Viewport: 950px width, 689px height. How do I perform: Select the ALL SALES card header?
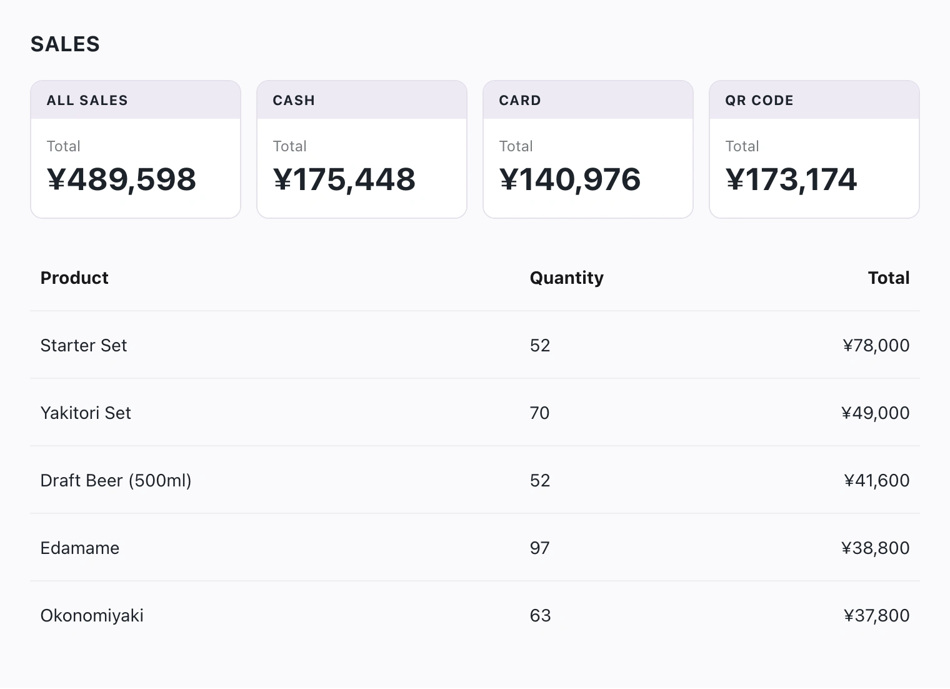coord(136,100)
